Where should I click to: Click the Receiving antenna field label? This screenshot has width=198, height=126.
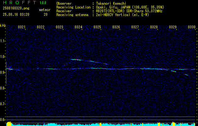point(72,15)
